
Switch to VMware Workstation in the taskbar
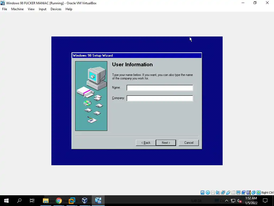point(72,201)
